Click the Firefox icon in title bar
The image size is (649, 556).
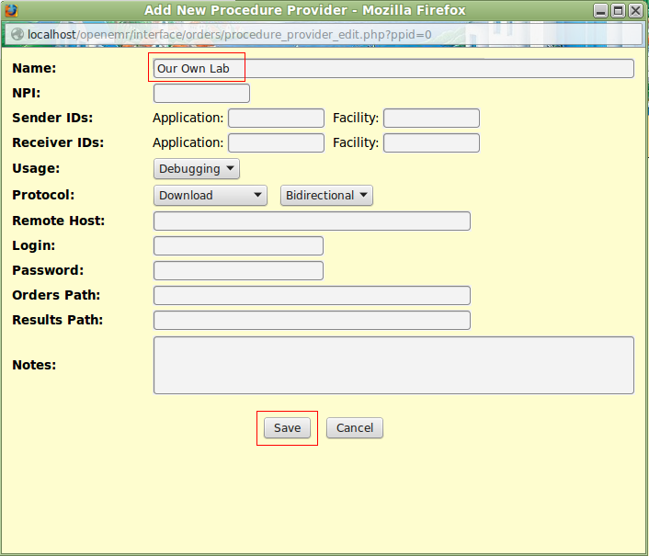11,11
